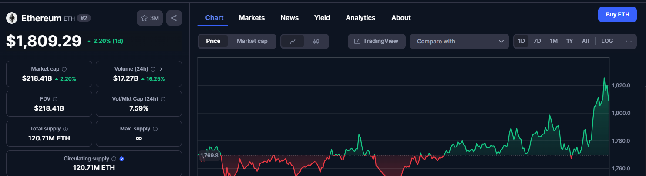646x176 pixels.
Task: Open the Analytics tab
Action: point(360,18)
